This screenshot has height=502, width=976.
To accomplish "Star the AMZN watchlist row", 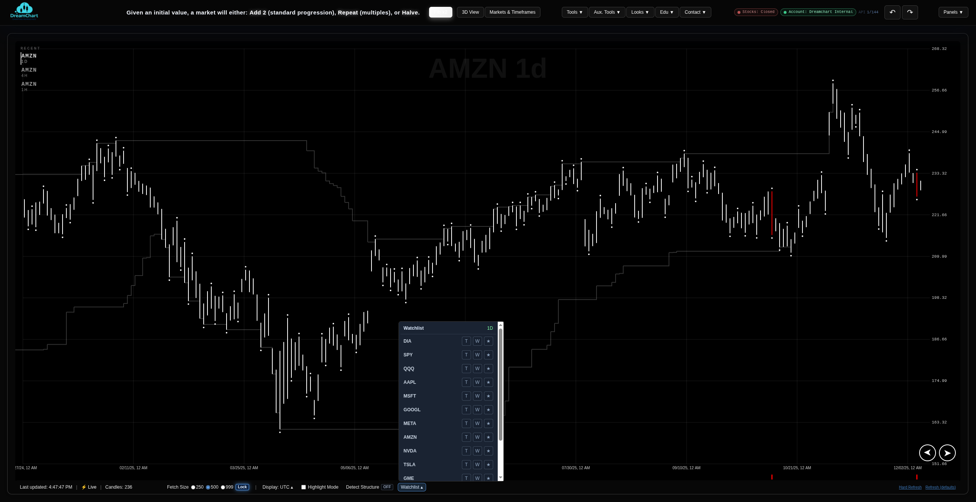I will [x=488, y=437].
